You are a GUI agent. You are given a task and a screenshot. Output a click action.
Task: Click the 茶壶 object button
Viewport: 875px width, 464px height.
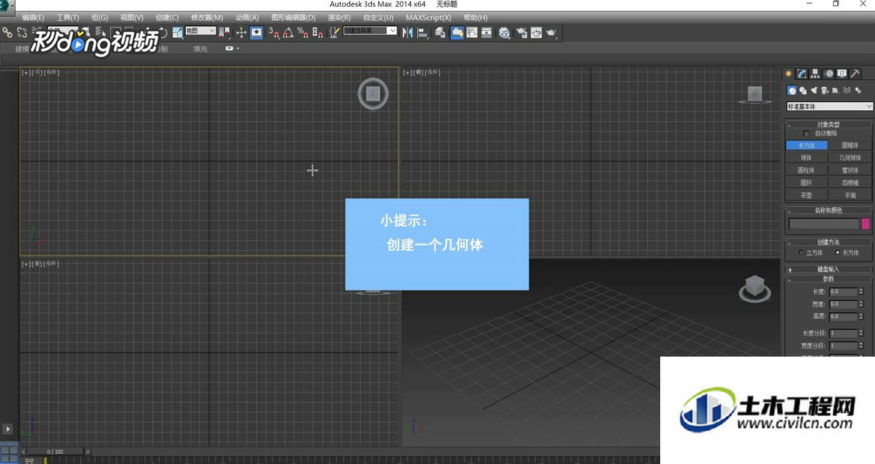pyautogui.click(x=806, y=196)
